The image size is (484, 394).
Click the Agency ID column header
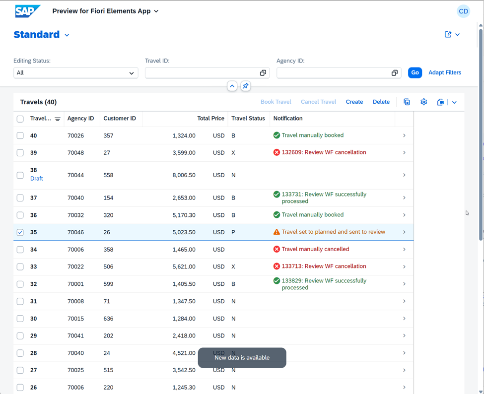80,119
